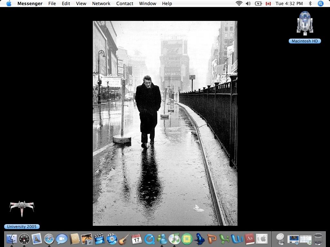
Task: Restore minimized iTunes window from dock
Action: pos(306,239)
